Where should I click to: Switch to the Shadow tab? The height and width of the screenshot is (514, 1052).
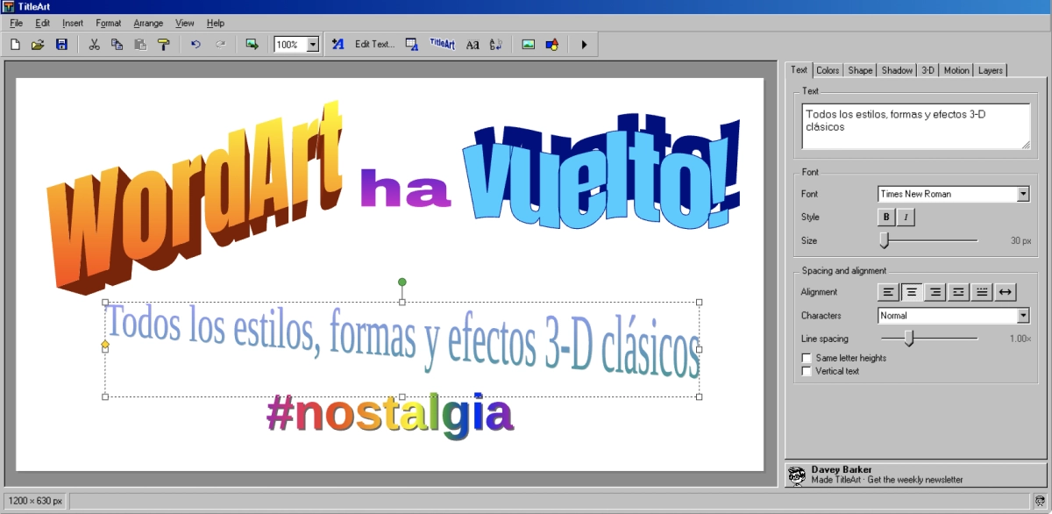click(x=897, y=70)
